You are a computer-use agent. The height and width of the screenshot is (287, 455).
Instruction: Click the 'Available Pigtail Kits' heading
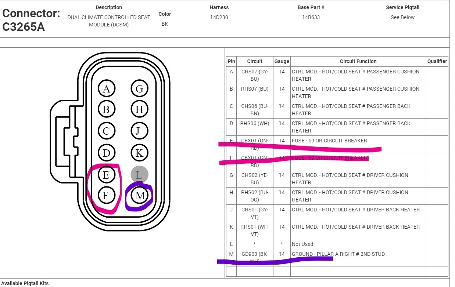click(x=25, y=283)
